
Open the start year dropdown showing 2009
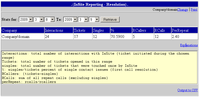coord(26,19)
